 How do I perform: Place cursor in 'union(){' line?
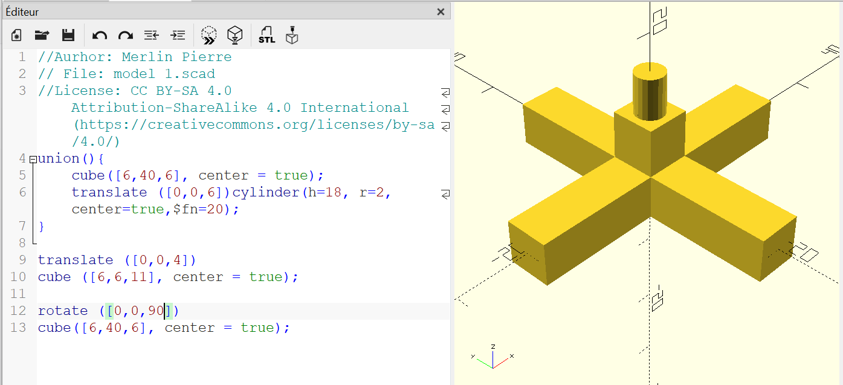[71, 158]
